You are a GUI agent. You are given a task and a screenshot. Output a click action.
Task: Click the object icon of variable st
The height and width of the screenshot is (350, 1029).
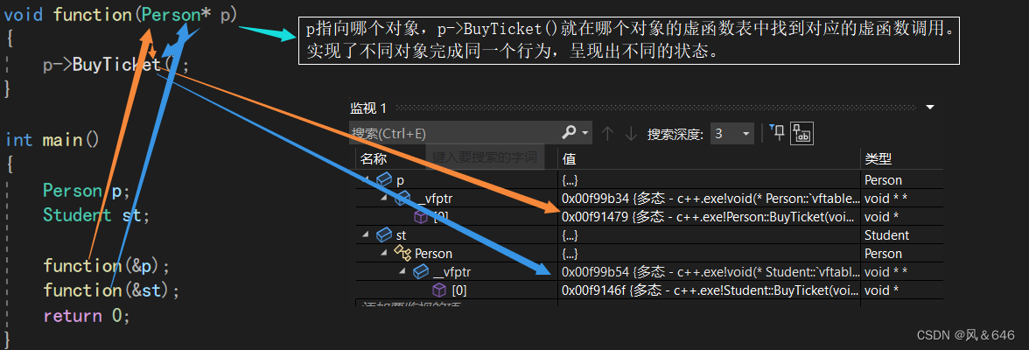tap(384, 235)
